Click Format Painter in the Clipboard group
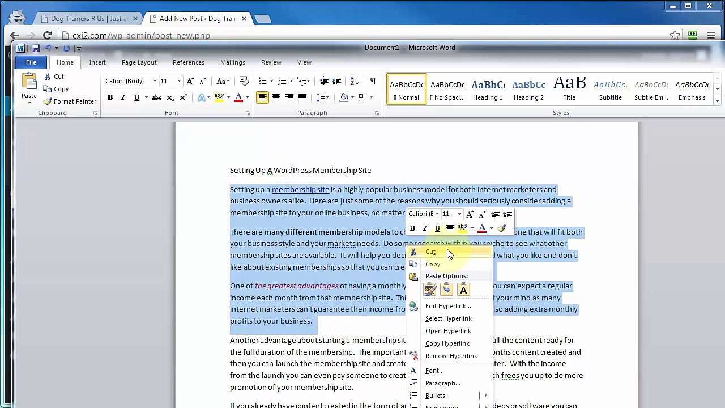Screen dimensions: 725x408 70,101
